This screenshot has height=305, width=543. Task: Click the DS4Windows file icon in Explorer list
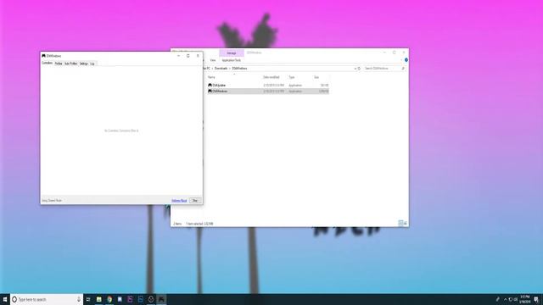[210, 91]
